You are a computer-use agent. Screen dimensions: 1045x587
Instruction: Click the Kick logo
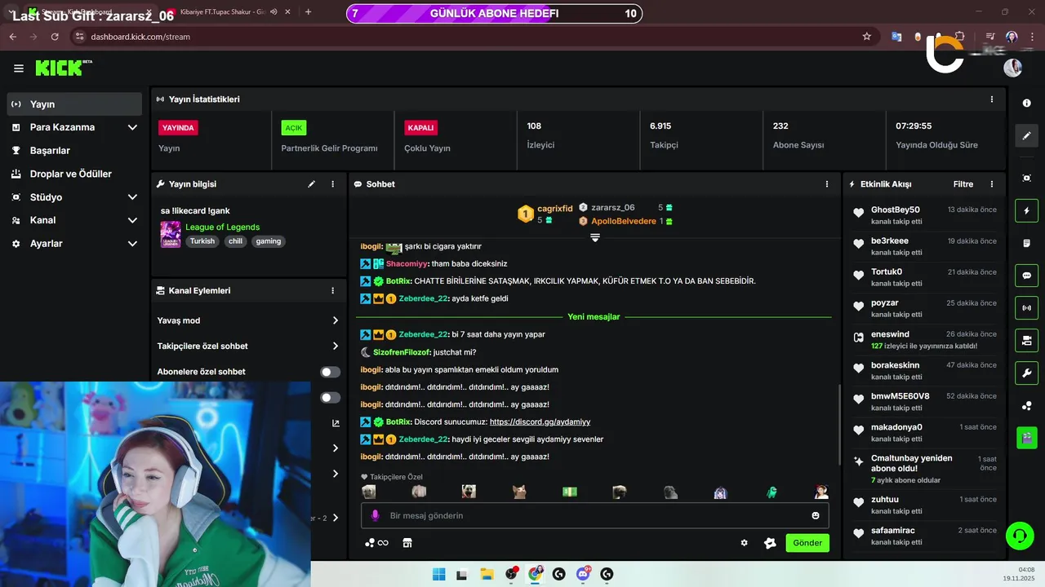coord(62,68)
